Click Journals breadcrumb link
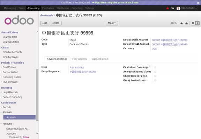Image resolution: width=201 pixels, height=139 pixels. coord(47,15)
